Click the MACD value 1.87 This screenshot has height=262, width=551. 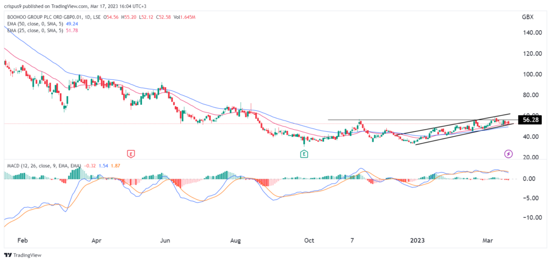click(x=117, y=165)
